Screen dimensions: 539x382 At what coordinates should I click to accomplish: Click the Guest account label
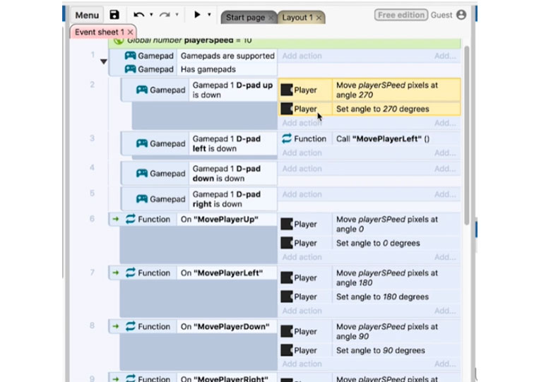click(x=442, y=15)
